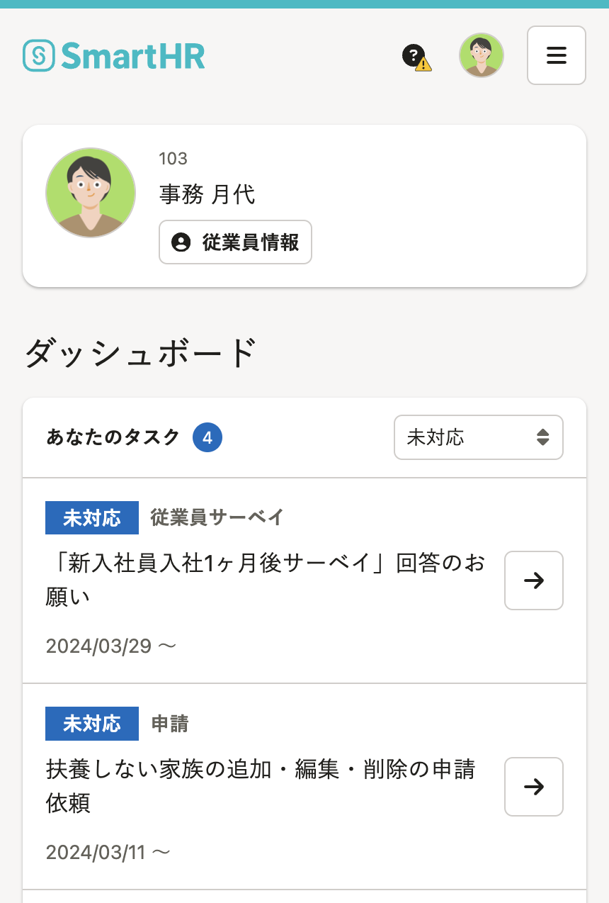609x903 pixels.
Task: Click the SmartHR logo in the header
Action: pos(114,55)
